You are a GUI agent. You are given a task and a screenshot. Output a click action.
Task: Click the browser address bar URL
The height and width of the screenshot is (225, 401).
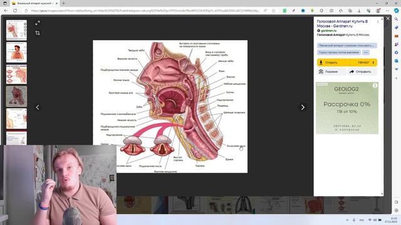click(145, 11)
